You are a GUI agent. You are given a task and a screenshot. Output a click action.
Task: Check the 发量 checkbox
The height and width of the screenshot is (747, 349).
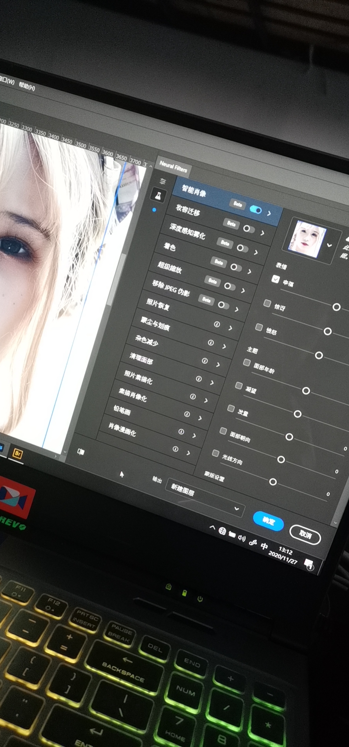pyautogui.click(x=231, y=408)
